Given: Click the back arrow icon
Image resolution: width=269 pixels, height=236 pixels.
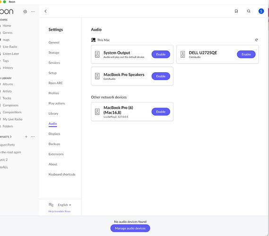Looking at the screenshot, I should coord(45,11).
